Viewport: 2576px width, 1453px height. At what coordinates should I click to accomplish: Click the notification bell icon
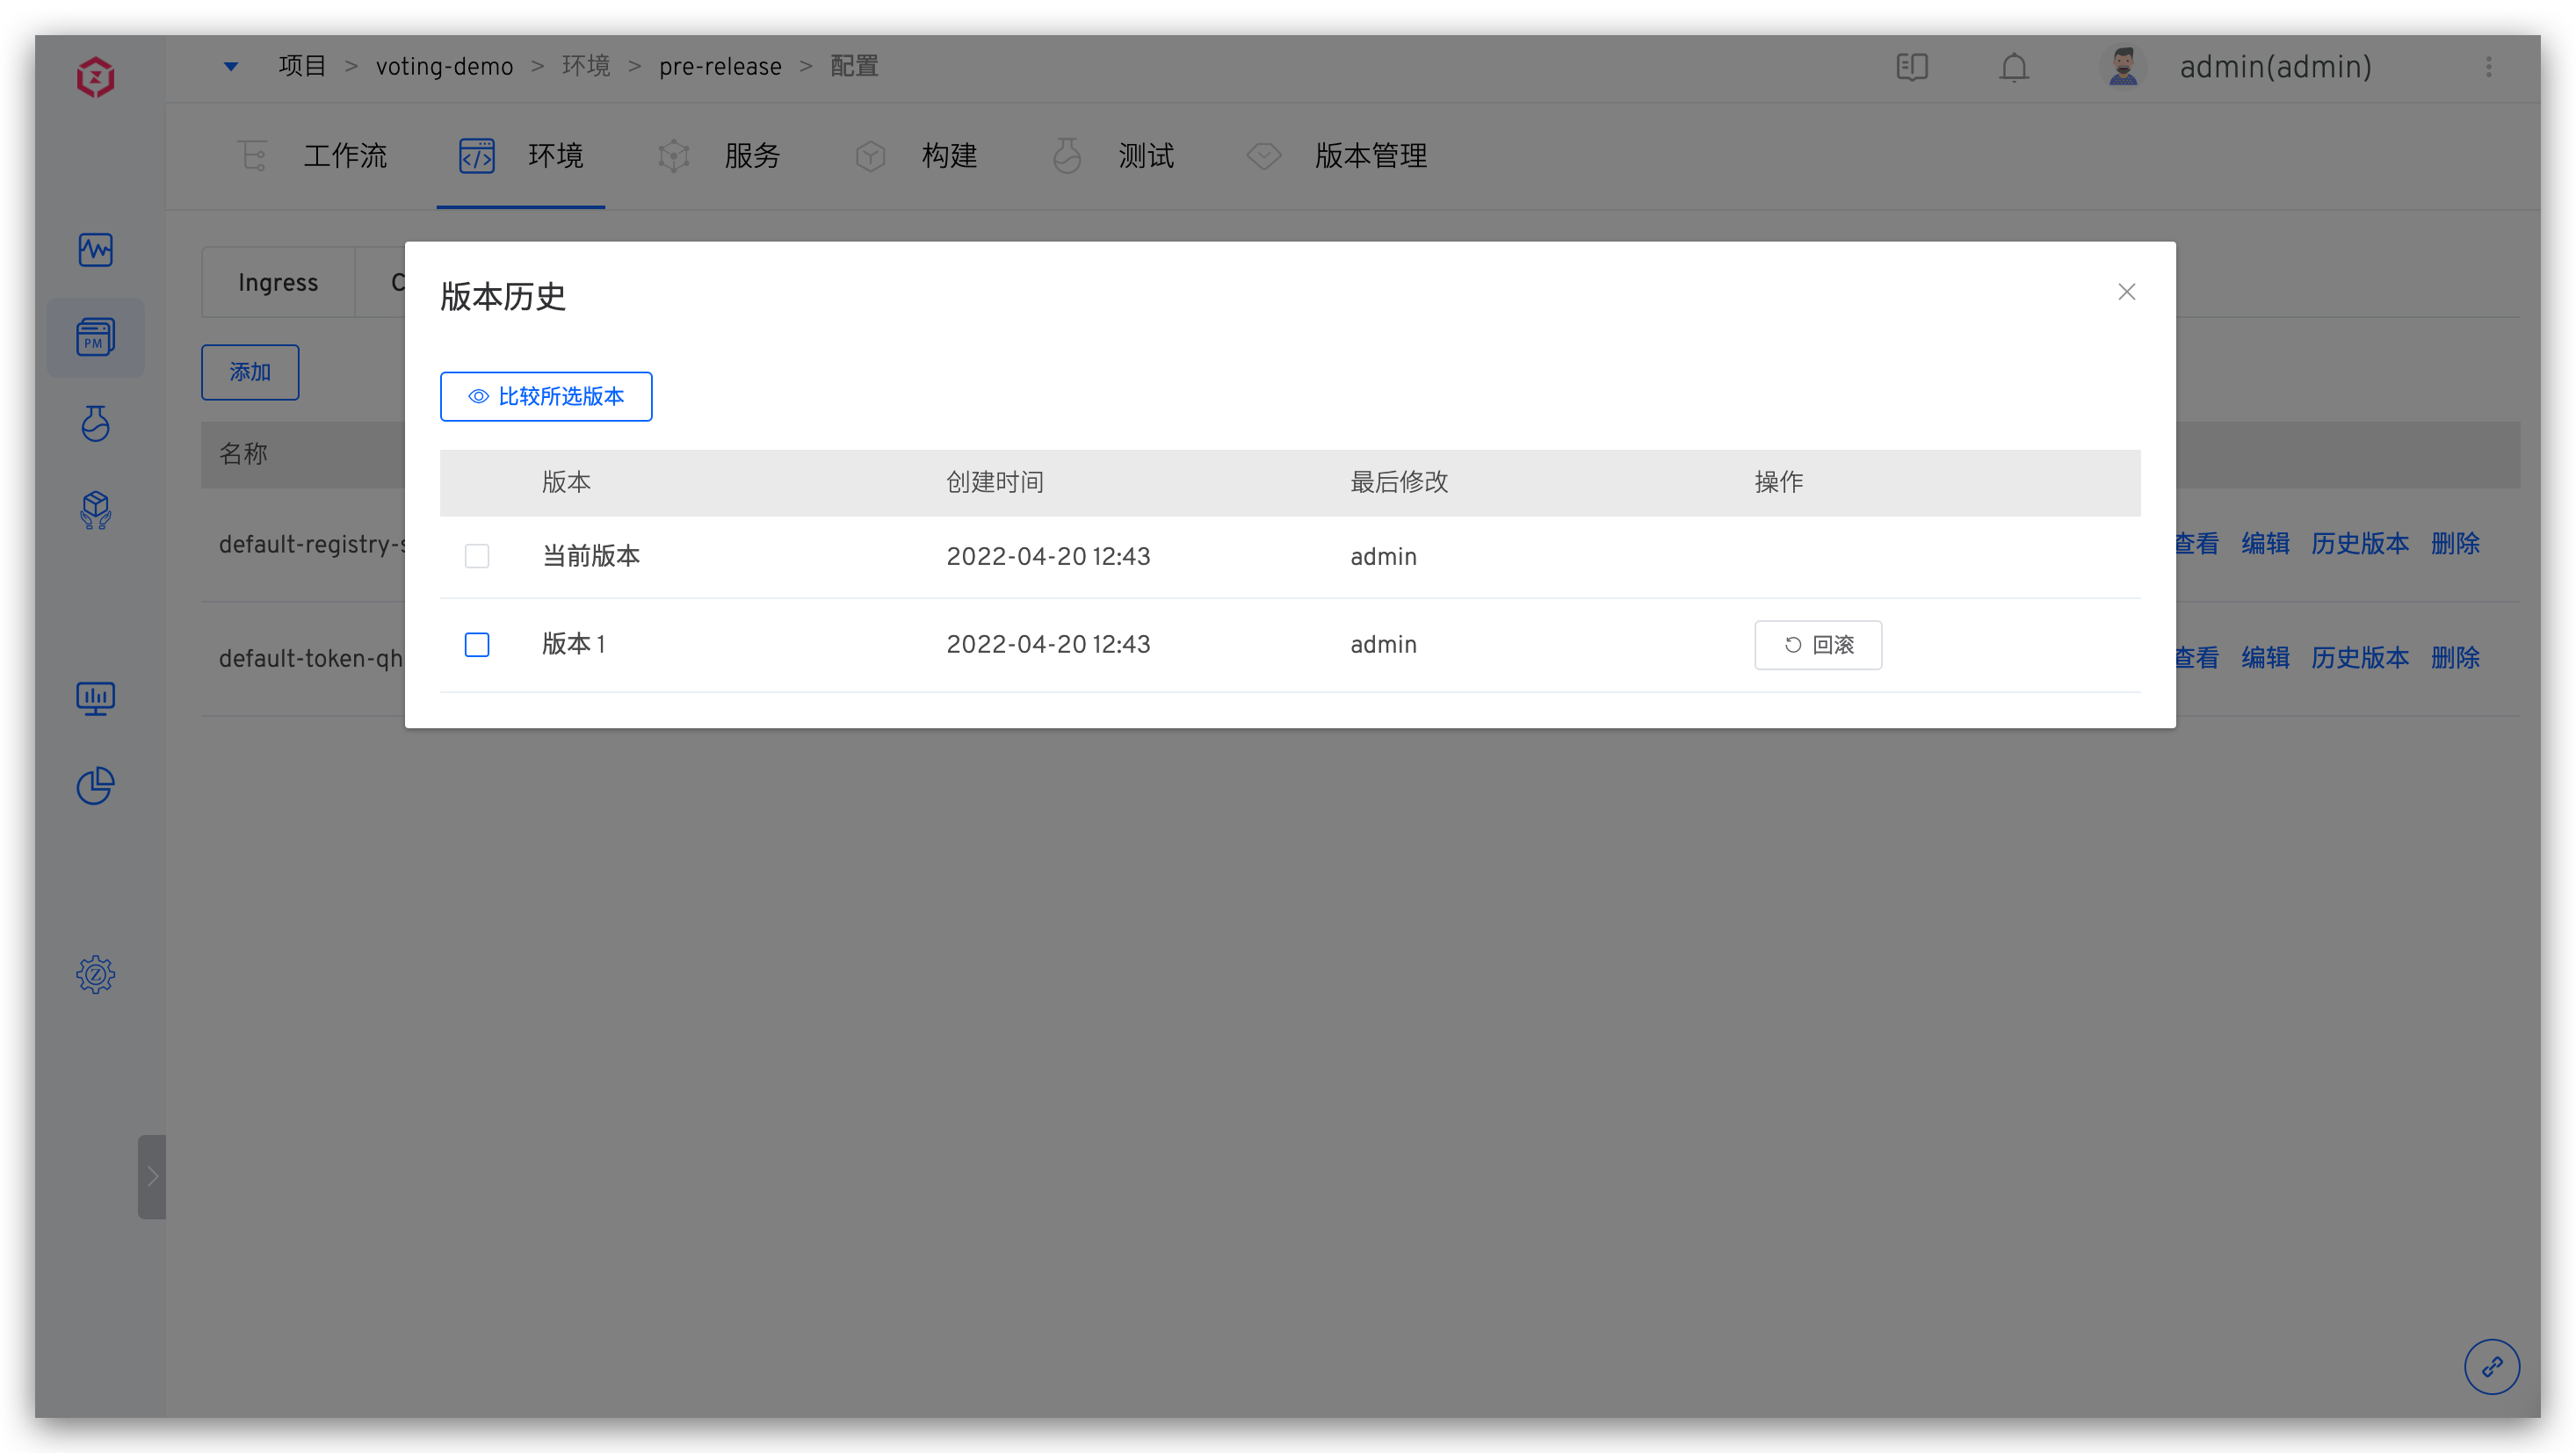[2014, 67]
